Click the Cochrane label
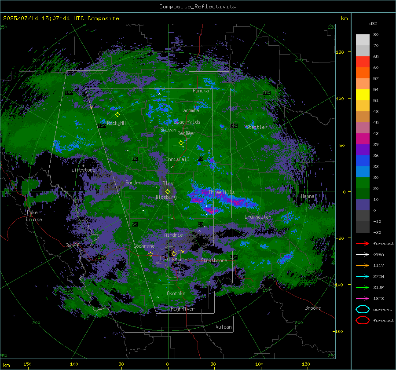This screenshot has width=396, height=370. 144,246
